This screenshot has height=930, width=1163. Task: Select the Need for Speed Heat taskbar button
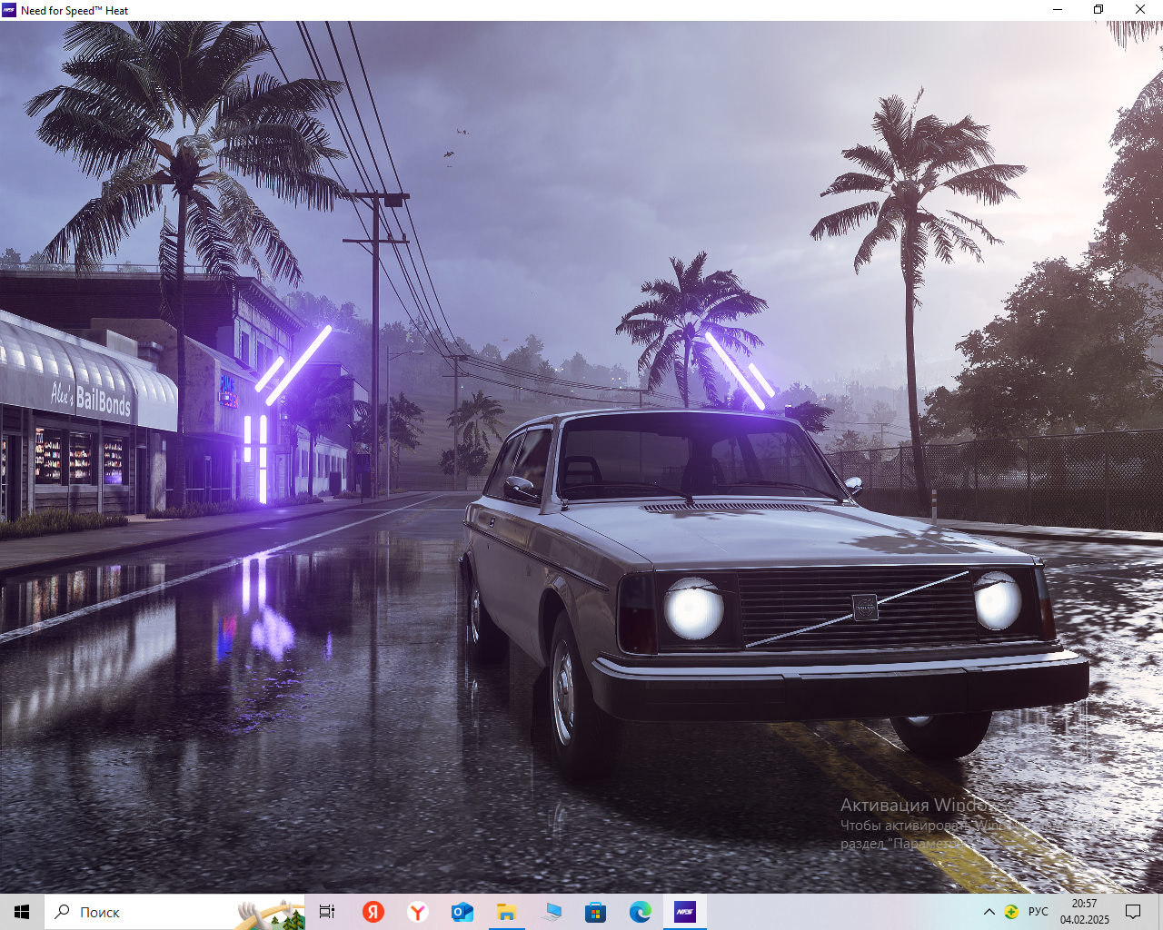pos(685,912)
